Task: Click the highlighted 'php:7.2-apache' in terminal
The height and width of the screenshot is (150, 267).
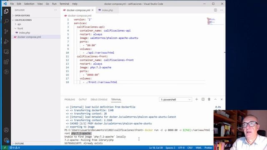Action: (81, 133)
